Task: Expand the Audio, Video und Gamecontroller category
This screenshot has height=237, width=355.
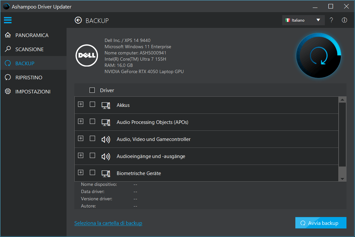Action: point(81,138)
